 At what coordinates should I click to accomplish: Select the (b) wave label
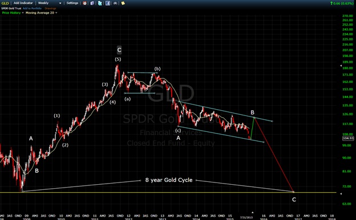tap(157, 69)
